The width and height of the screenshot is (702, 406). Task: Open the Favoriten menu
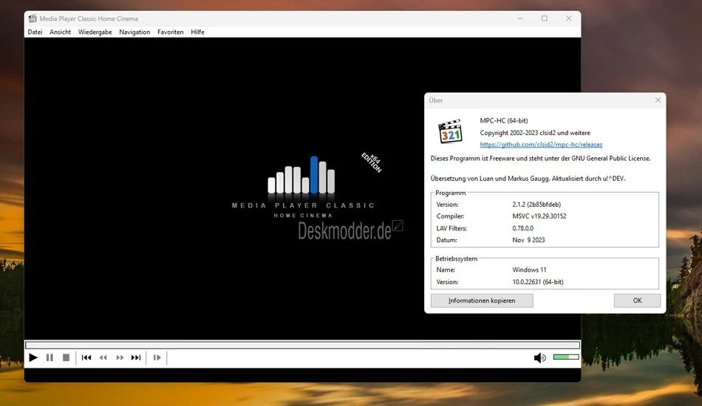point(170,32)
